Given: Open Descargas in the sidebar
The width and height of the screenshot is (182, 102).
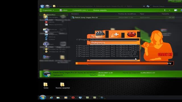Looking at the screenshot, I should click(x=53, y=17).
